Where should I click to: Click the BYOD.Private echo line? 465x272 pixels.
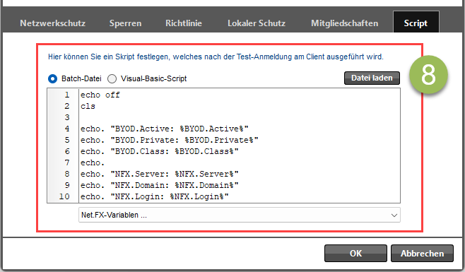pos(170,140)
